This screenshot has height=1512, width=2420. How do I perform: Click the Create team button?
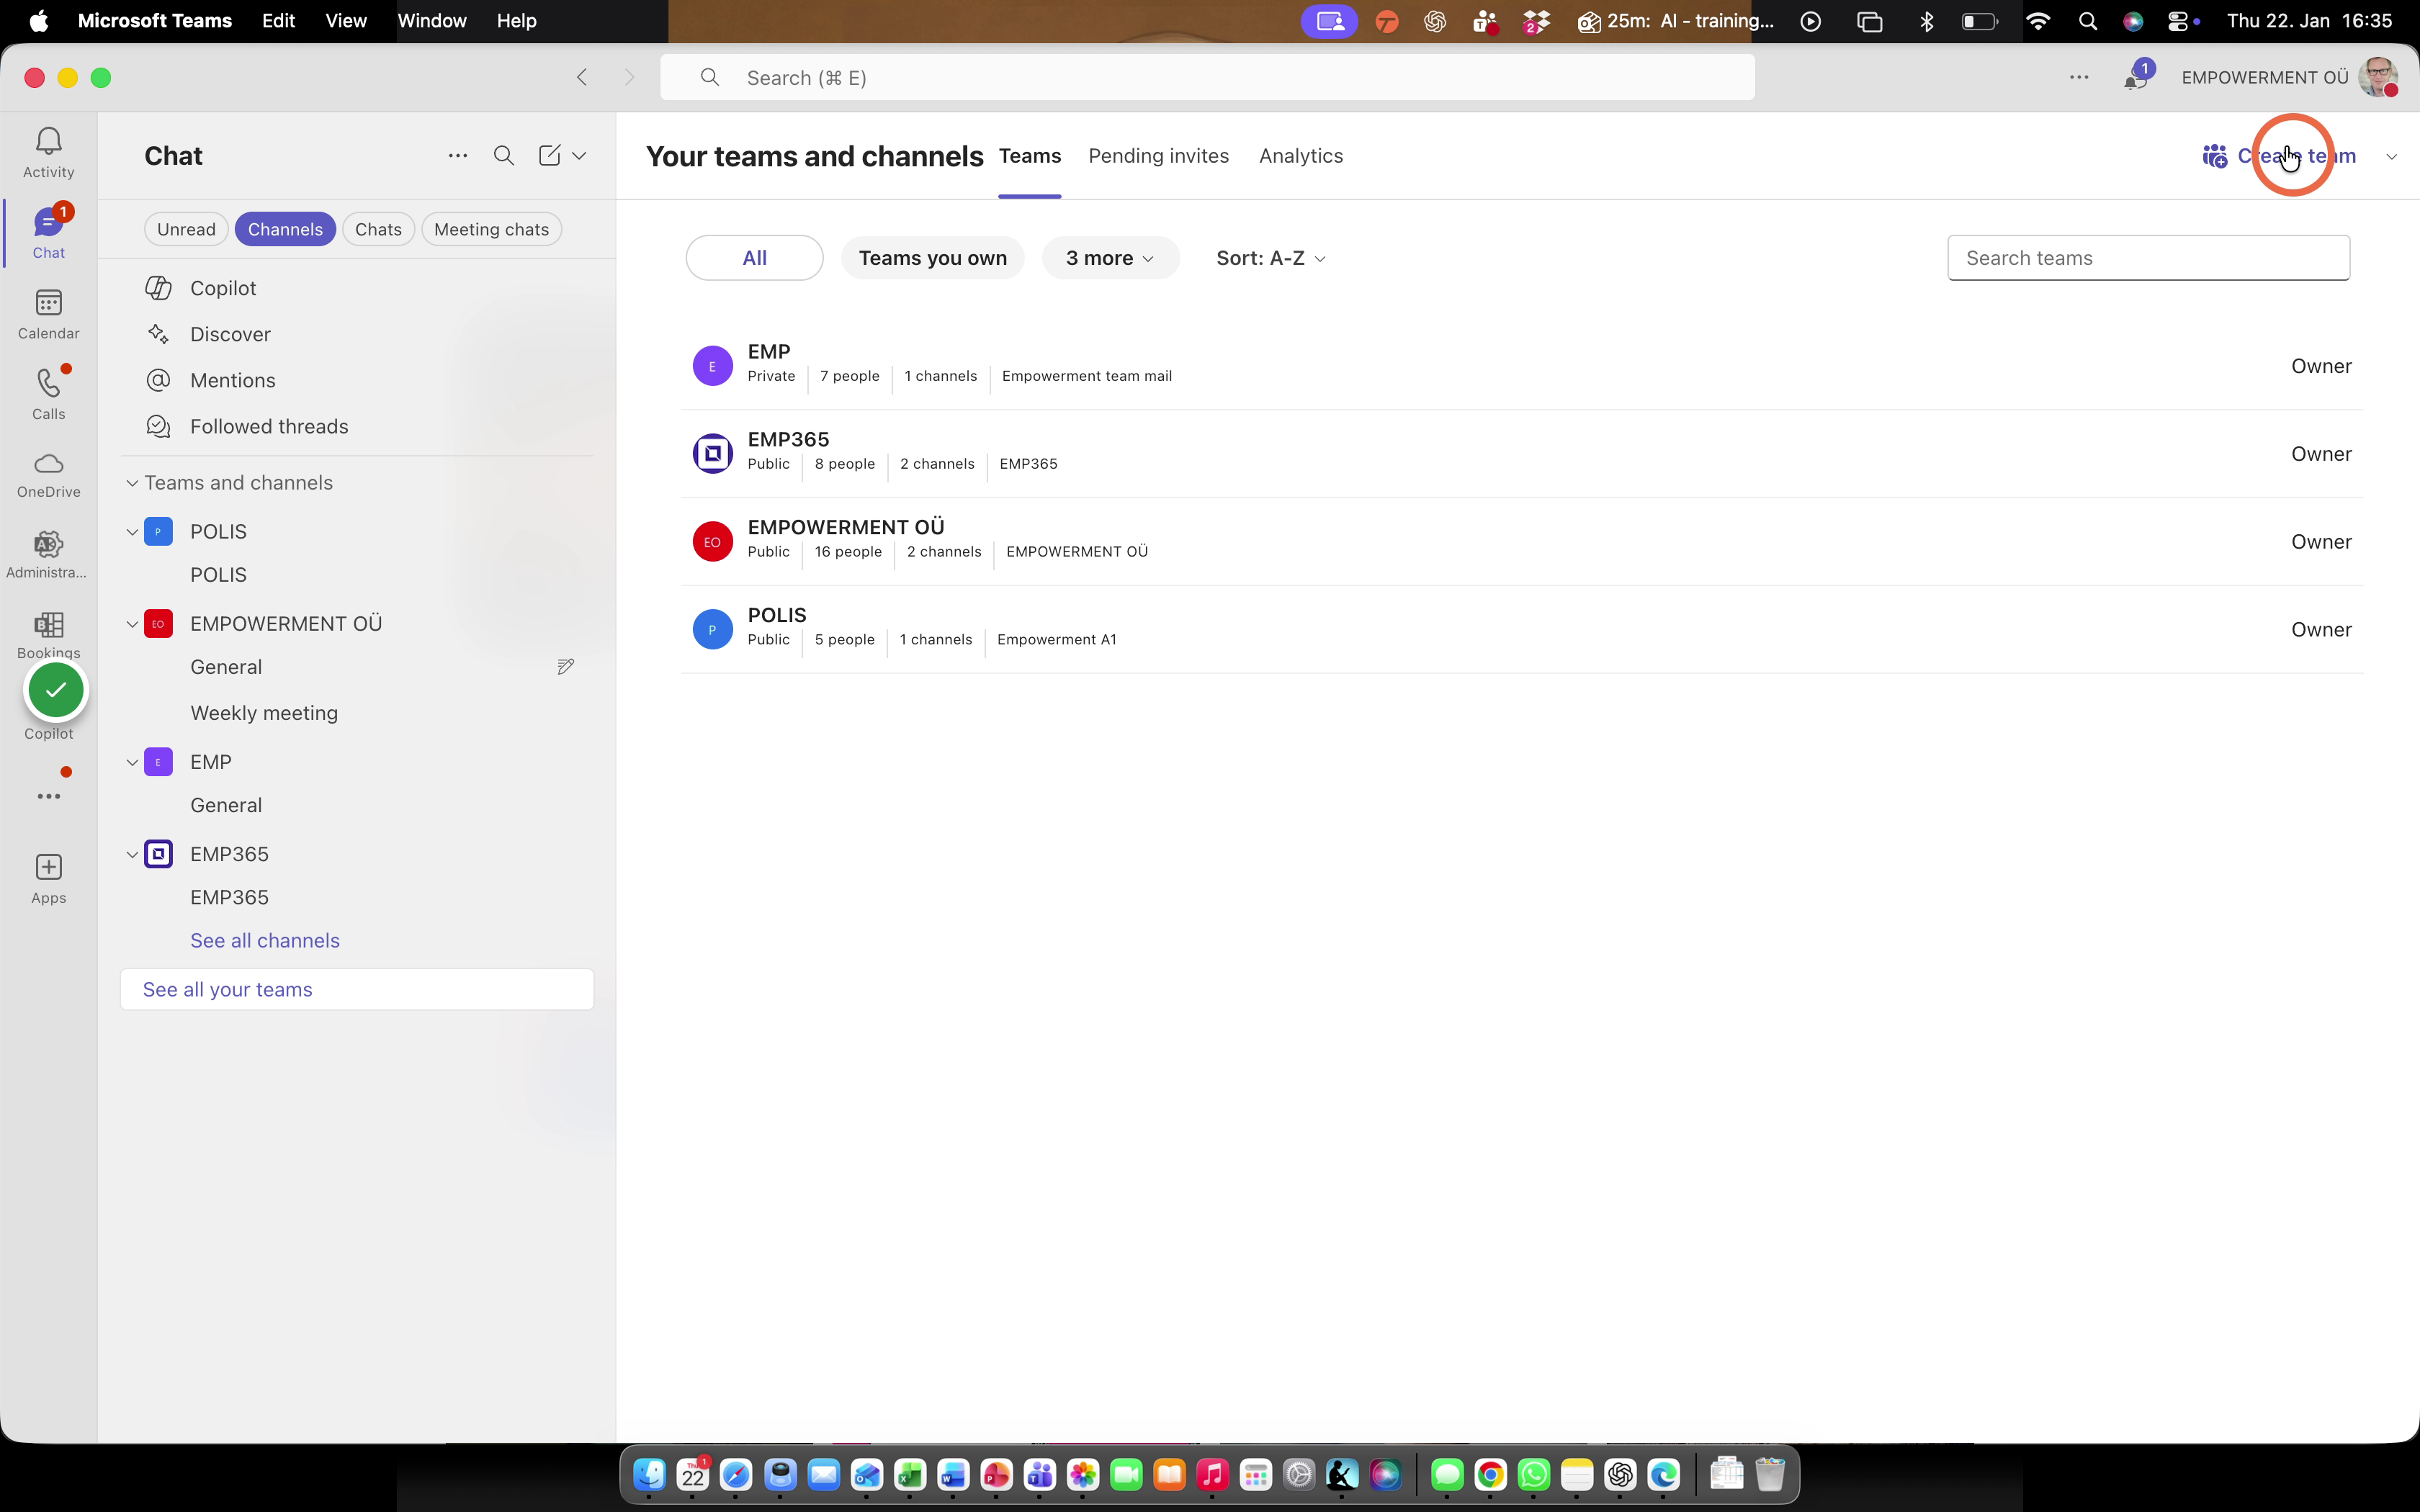(2279, 156)
